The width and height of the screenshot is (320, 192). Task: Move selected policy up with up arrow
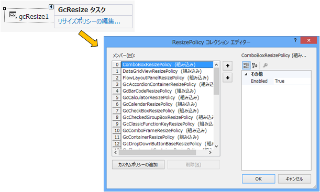tap(227, 65)
